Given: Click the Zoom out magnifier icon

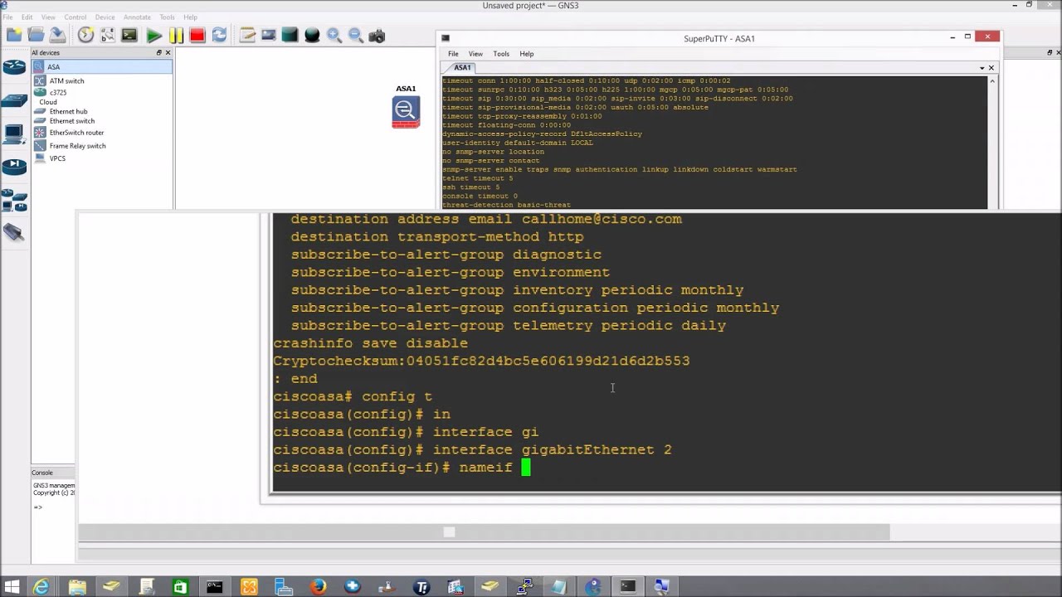Looking at the screenshot, I should [355, 35].
